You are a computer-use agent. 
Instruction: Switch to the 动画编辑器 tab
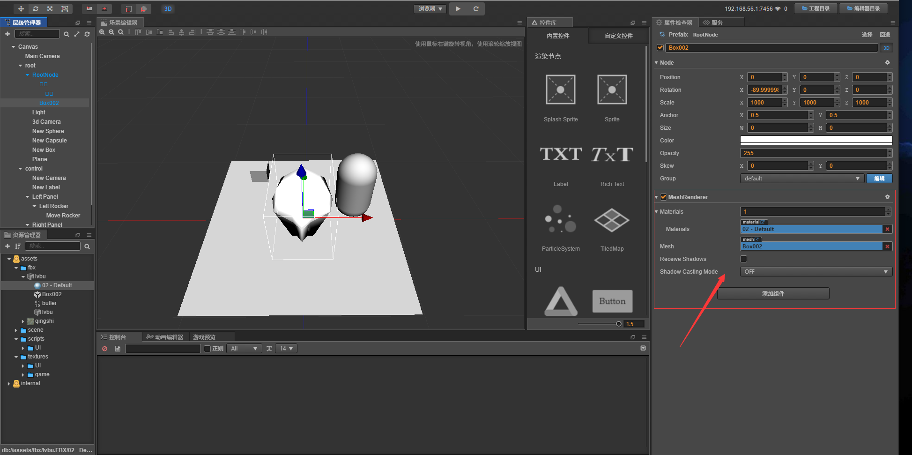165,337
